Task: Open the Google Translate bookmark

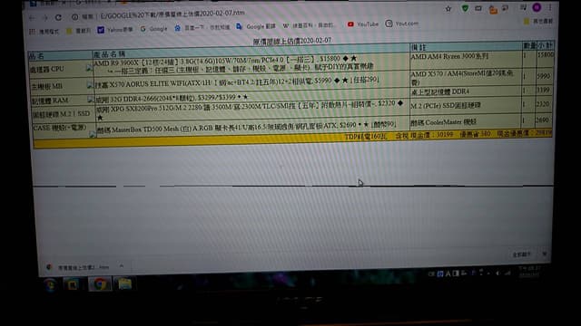Action: pos(256,26)
